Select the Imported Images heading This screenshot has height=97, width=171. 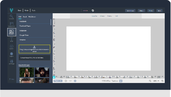point(24,65)
